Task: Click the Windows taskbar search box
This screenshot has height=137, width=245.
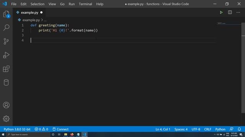Action: (28, 134)
